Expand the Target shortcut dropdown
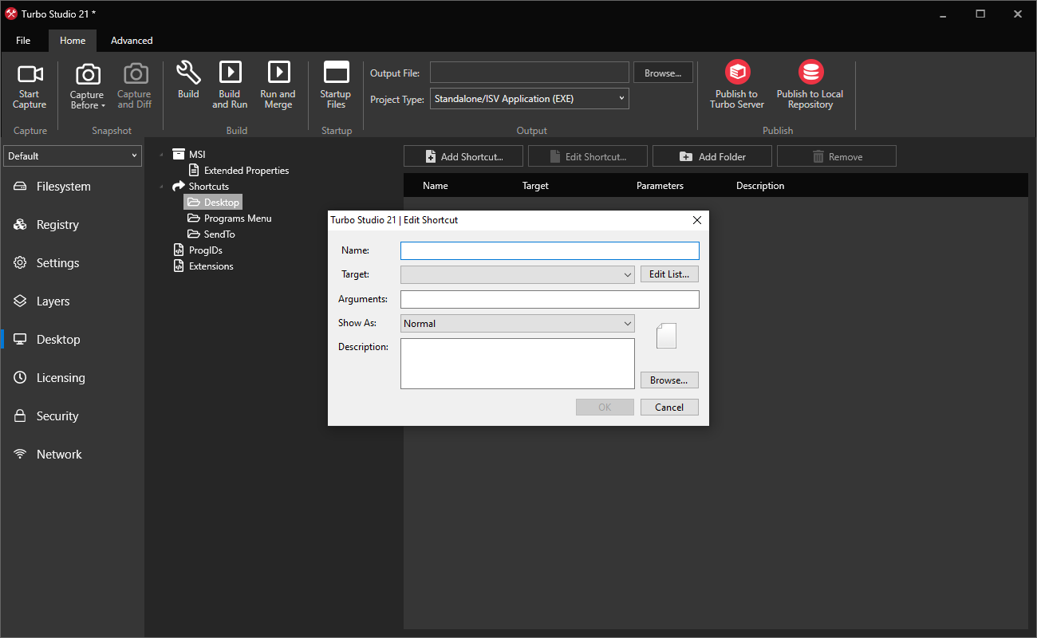This screenshot has height=638, width=1037. click(627, 274)
